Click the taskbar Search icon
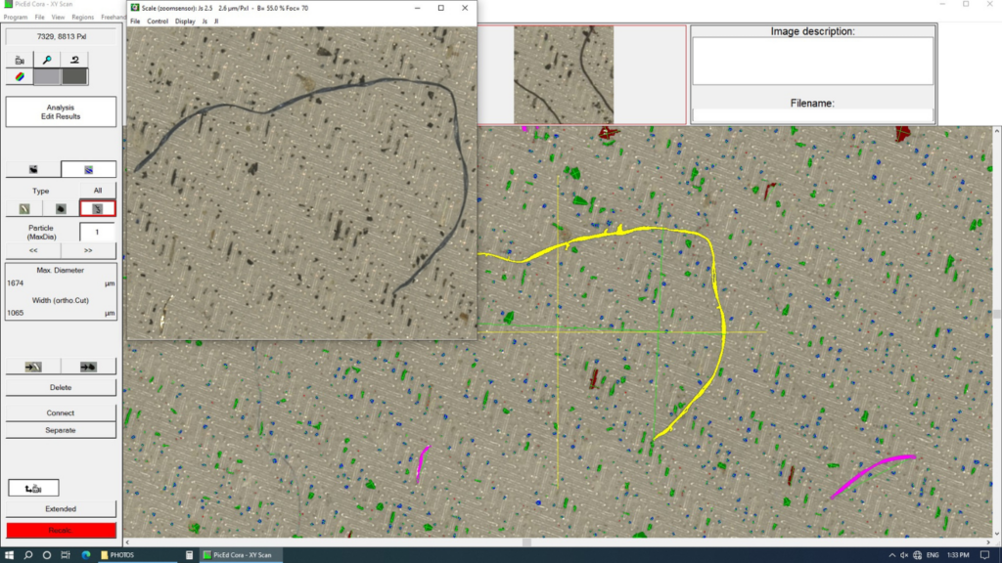 click(28, 555)
